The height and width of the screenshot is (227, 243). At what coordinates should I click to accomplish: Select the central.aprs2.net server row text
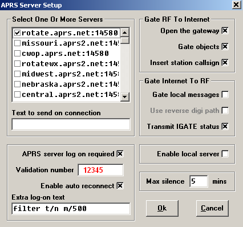pyautogui.click(x=70, y=95)
